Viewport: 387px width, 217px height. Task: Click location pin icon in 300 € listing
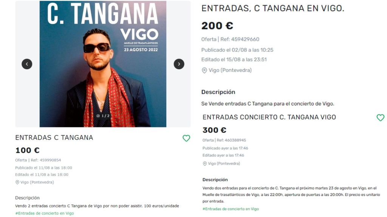(x=204, y=164)
